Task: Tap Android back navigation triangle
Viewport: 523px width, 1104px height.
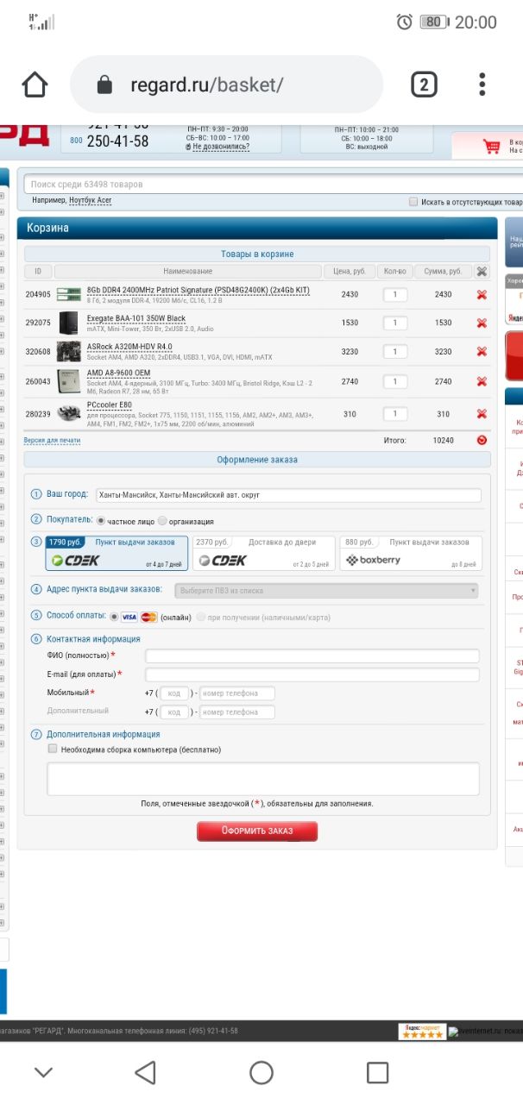Action: click(145, 1072)
